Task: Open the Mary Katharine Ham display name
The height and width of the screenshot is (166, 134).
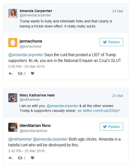Action: point(37,95)
